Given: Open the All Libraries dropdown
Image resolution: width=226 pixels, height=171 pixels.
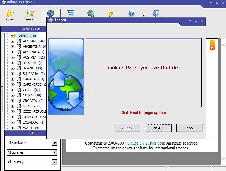Looking at the screenshot, I should click(54, 153).
